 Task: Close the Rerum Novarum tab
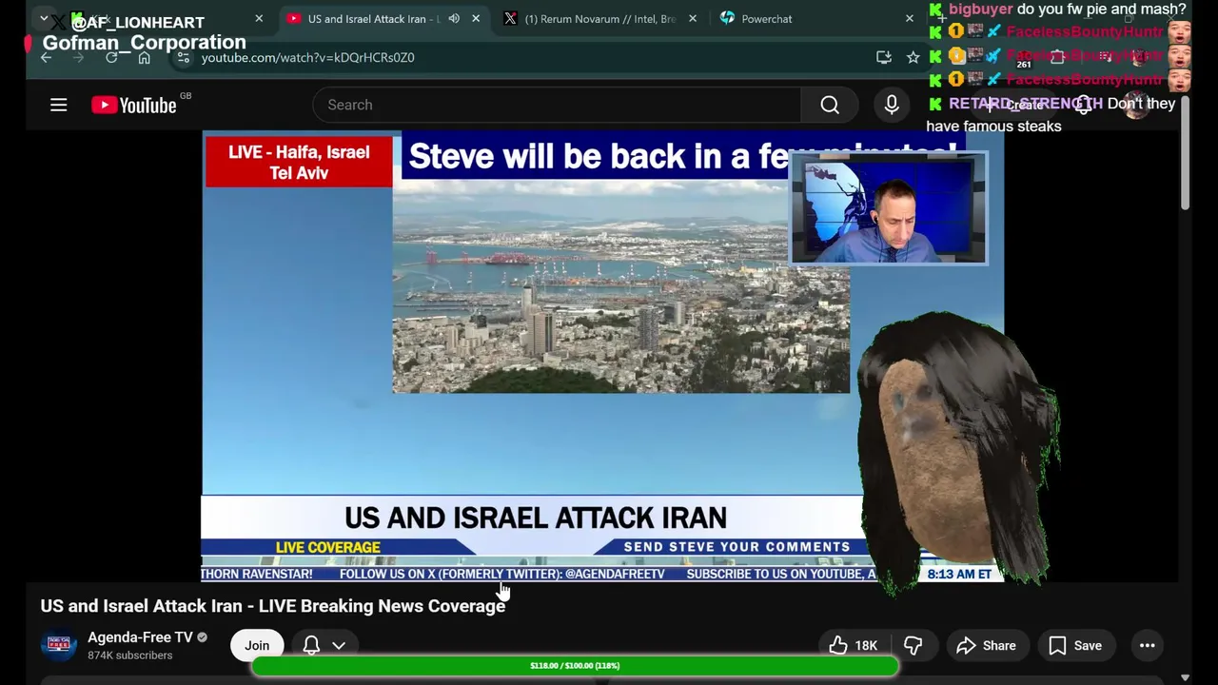point(693,19)
